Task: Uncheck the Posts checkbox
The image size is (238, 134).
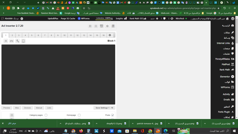Action: (112, 115)
